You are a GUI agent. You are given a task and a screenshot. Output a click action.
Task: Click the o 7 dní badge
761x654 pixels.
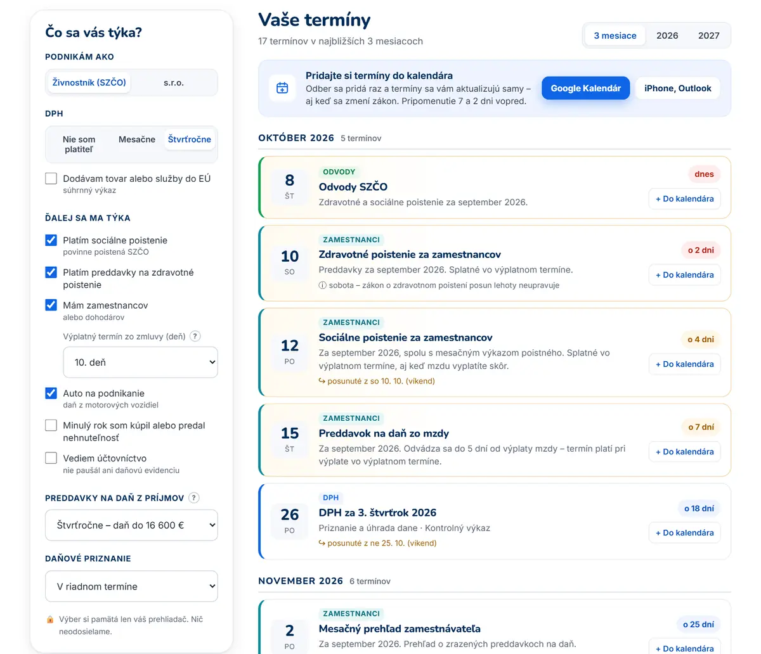(701, 427)
